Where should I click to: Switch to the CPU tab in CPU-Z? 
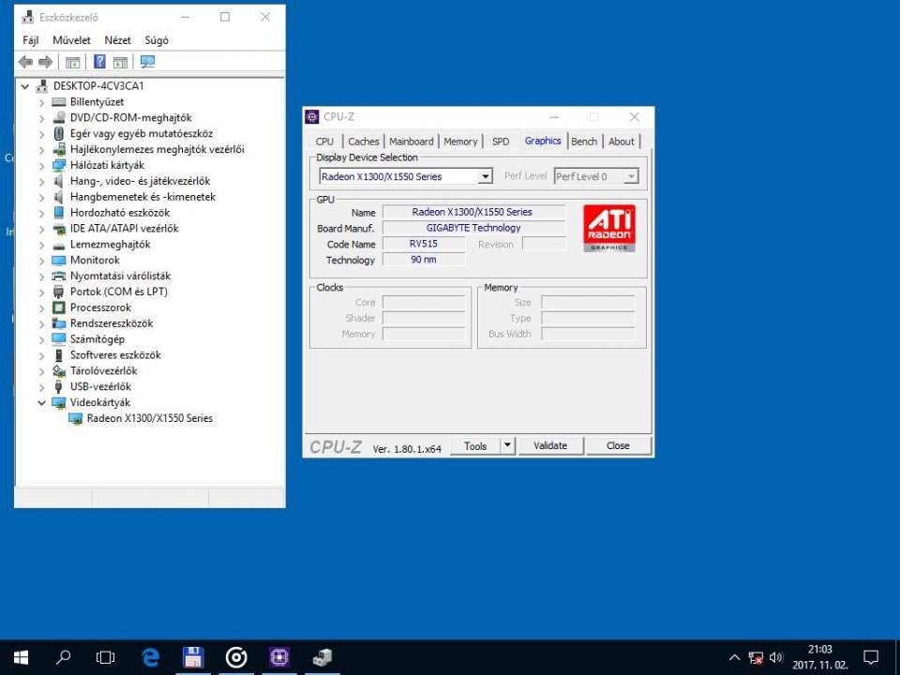[x=324, y=142]
